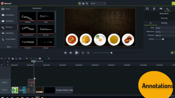This screenshot has width=175, height=98.
Task: Switch to the In tab
Action: click(x=151, y=23)
